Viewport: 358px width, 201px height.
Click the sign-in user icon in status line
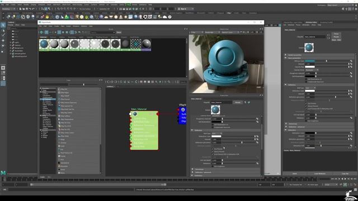179,9
